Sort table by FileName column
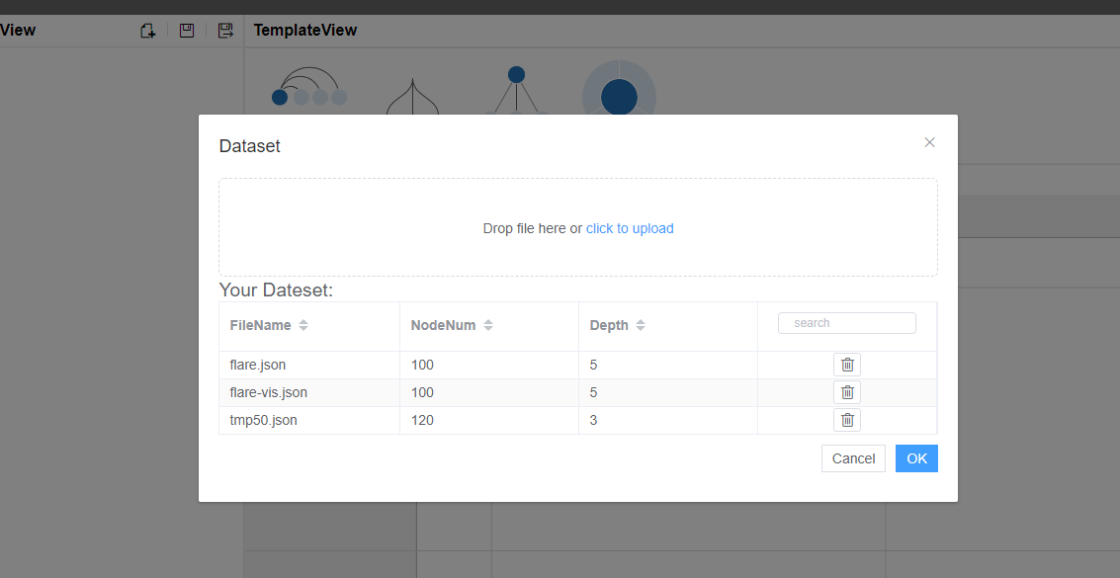The height and width of the screenshot is (578, 1120). click(303, 325)
